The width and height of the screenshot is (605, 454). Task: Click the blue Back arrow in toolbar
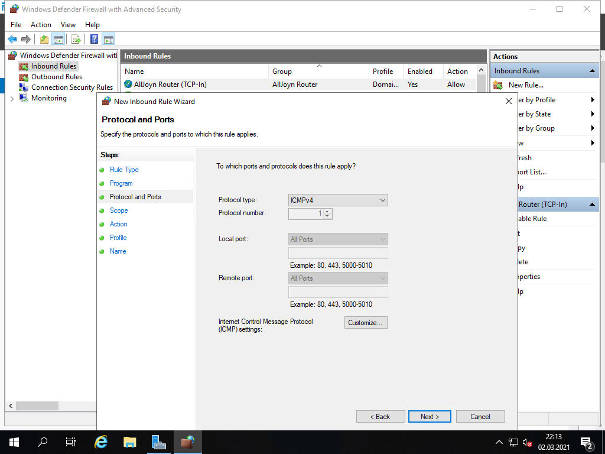tap(12, 40)
